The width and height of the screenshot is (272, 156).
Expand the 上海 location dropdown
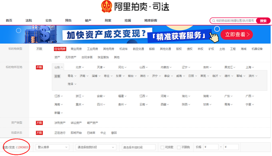(x=250, y=67)
